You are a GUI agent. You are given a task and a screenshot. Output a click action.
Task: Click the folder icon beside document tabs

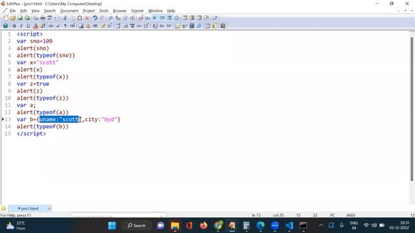3,208
